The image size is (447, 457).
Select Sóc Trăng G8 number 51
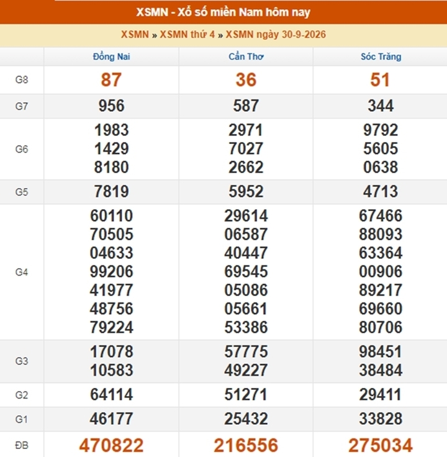(380, 79)
